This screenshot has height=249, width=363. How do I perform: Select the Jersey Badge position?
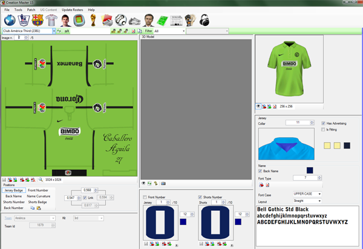point(14,190)
